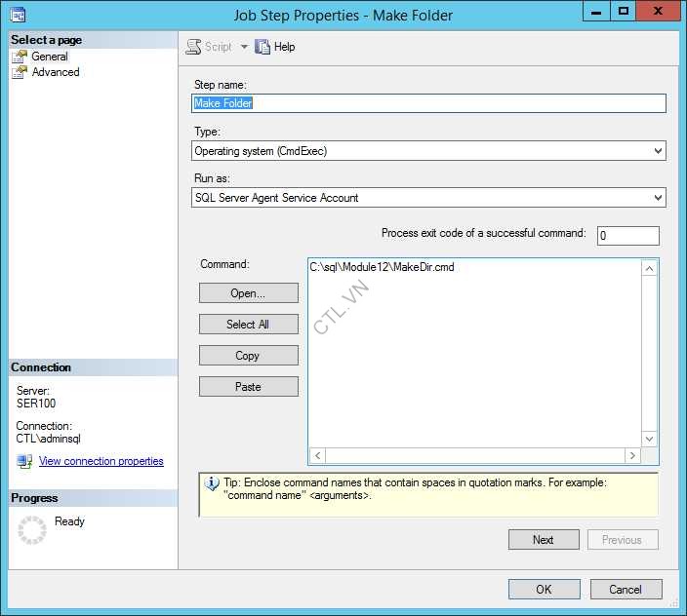Click the General page icon
Image resolution: width=687 pixels, height=616 pixels.
pos(20,57)
